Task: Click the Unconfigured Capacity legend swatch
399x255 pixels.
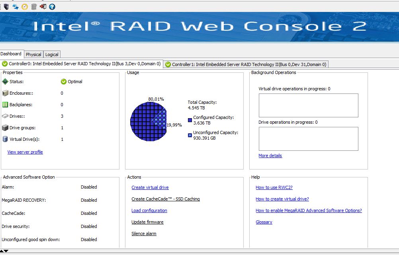Action: (x=190, y=135)
